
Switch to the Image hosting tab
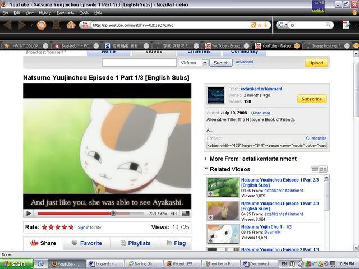point(328,46)
